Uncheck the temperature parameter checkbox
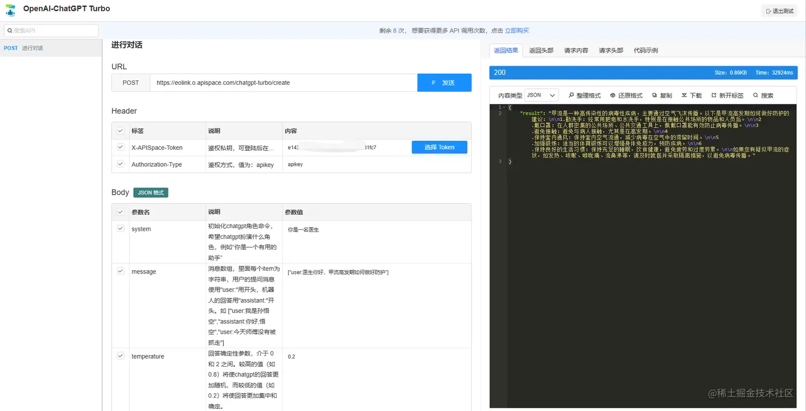This screenshot has height=411, width=806. (x=120, y=356)
